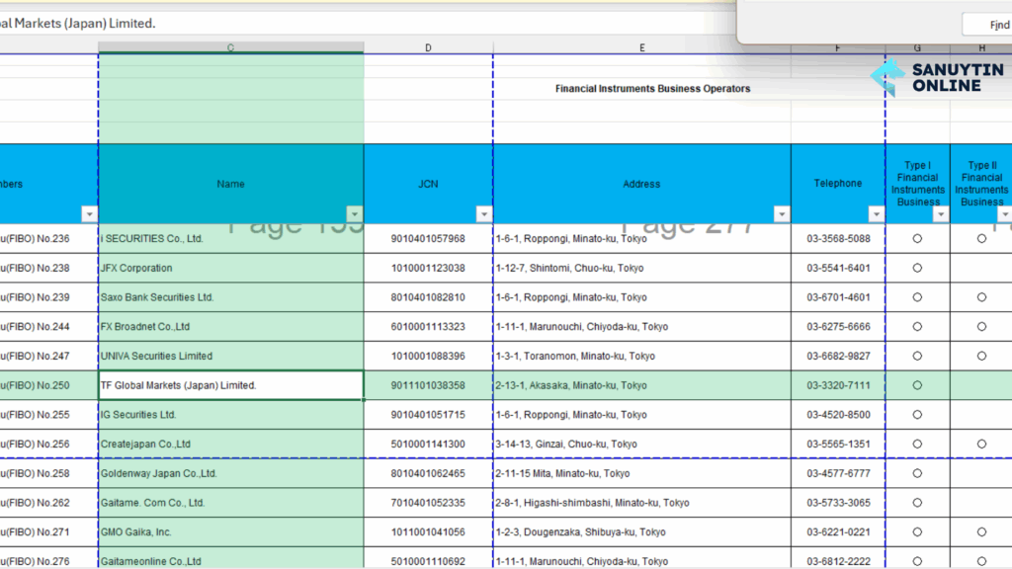
Task: Select Type I circle cell in JFX Corporation row
Action: 917,268
